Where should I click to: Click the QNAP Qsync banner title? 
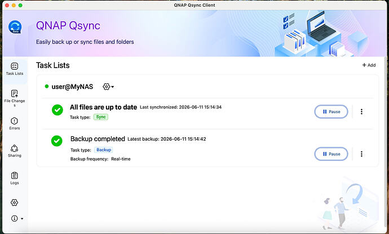tap(68, 26)
